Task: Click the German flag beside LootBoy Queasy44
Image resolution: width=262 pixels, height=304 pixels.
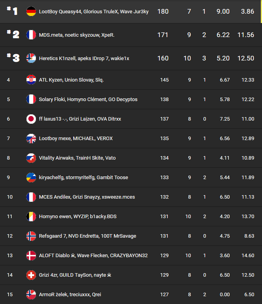Action: 31,12
